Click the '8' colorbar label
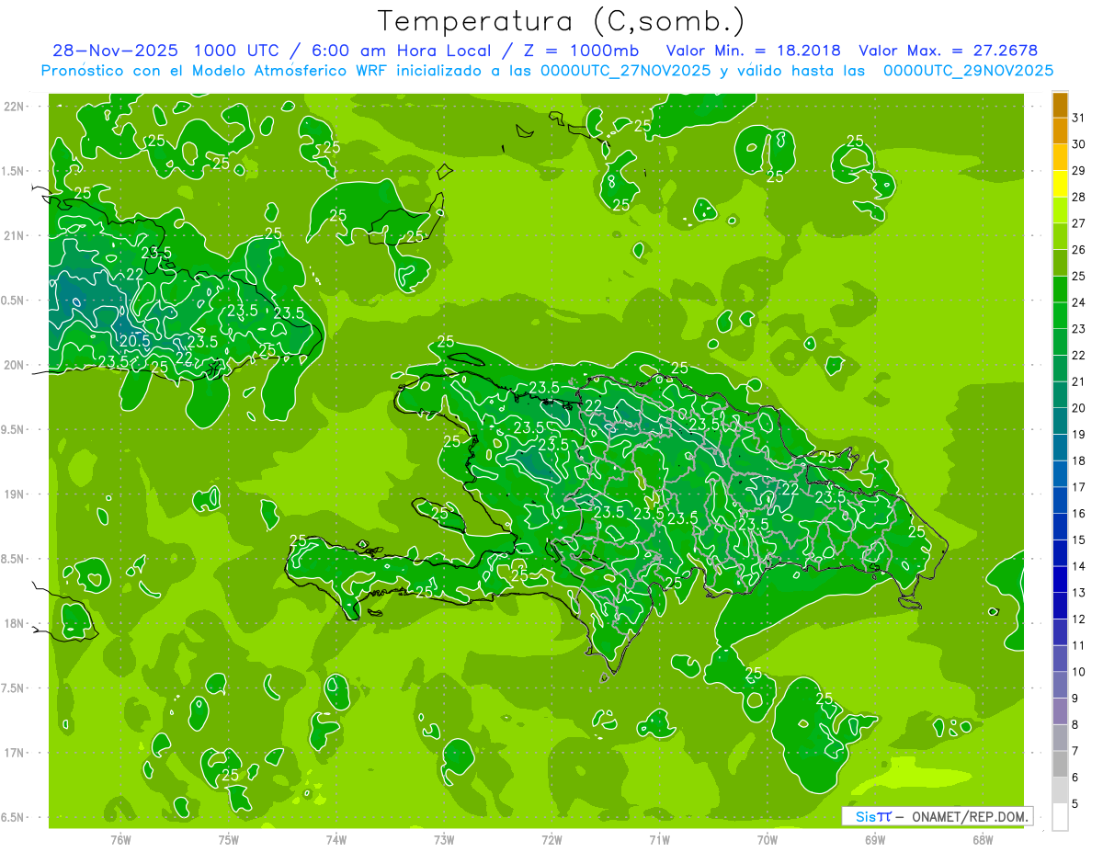 tap(1075, 725)
